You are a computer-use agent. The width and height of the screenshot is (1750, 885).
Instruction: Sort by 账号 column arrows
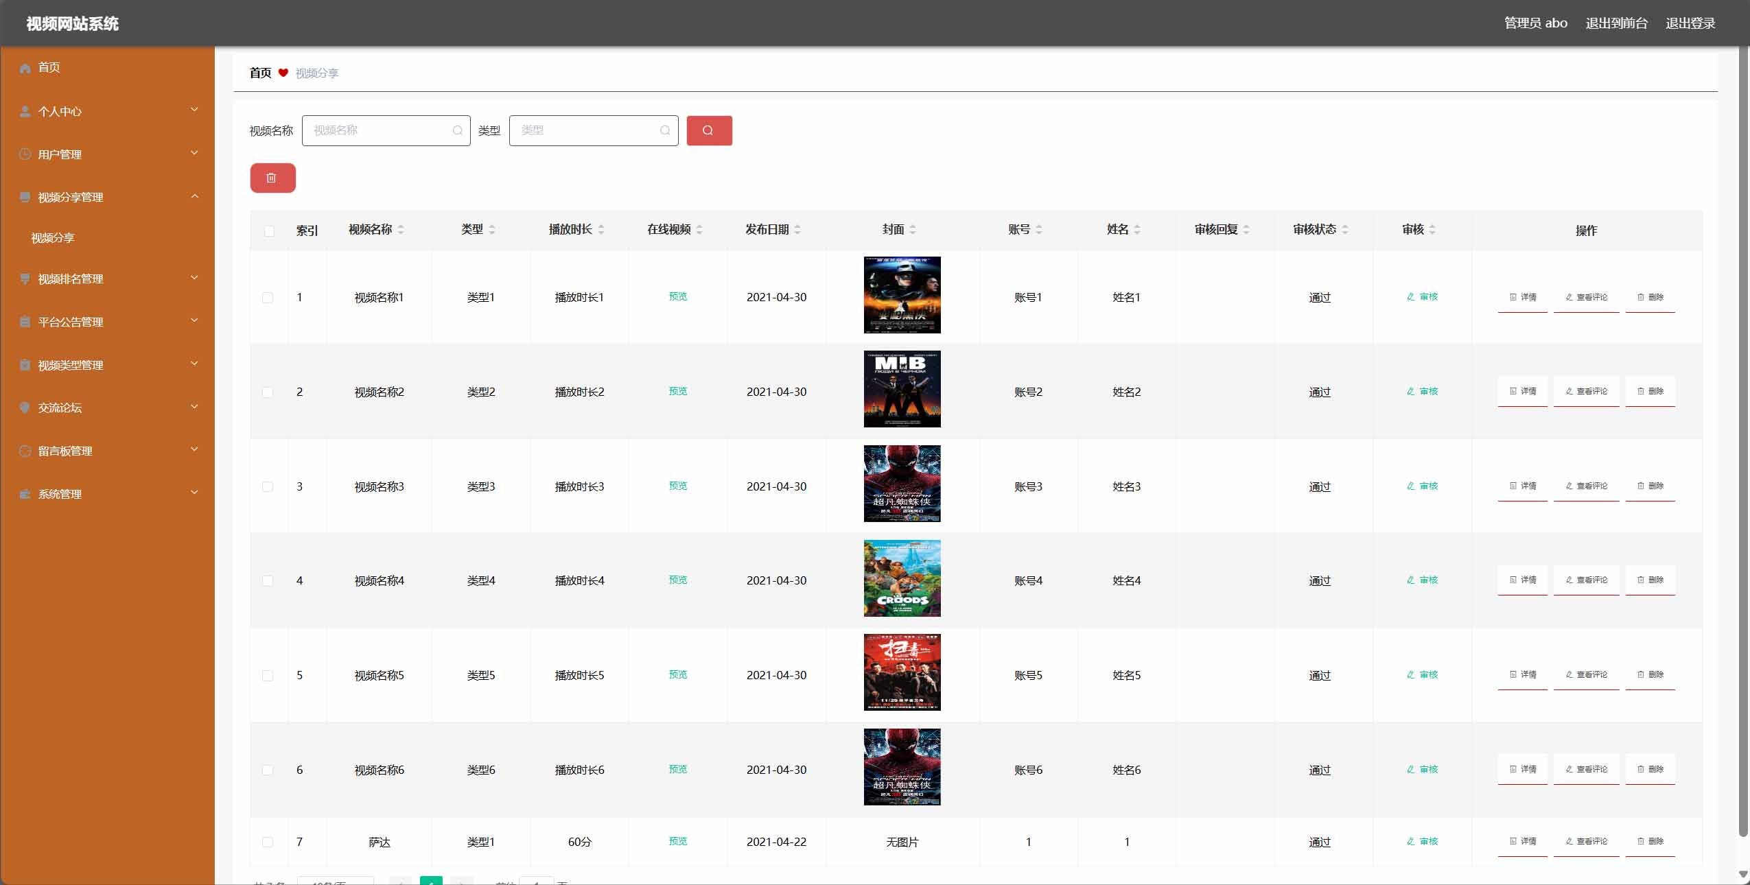point(1039,230)
